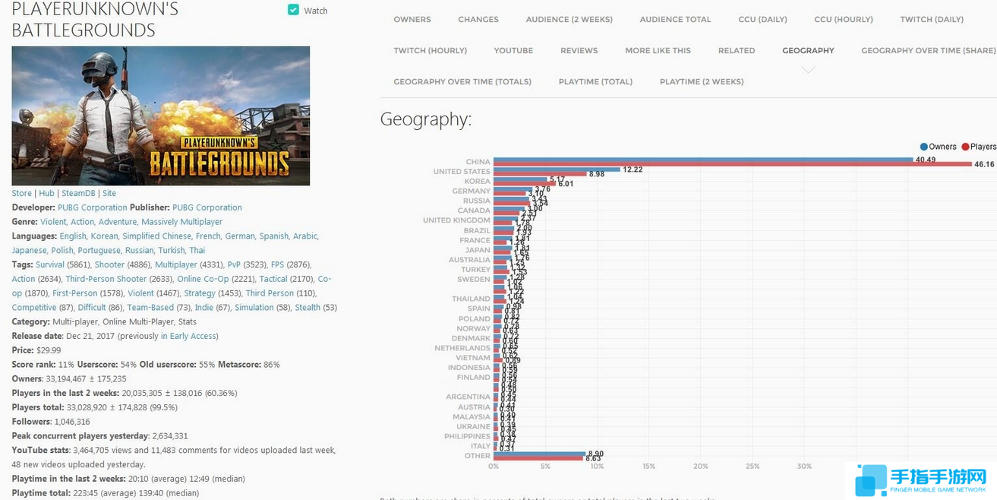Viewport: 997px width, 500px height.
Task: Show the More Like This tab
Action: tap(658, 51)
